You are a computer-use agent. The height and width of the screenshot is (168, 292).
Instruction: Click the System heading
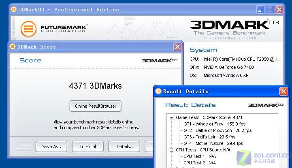tap(203, 50)
